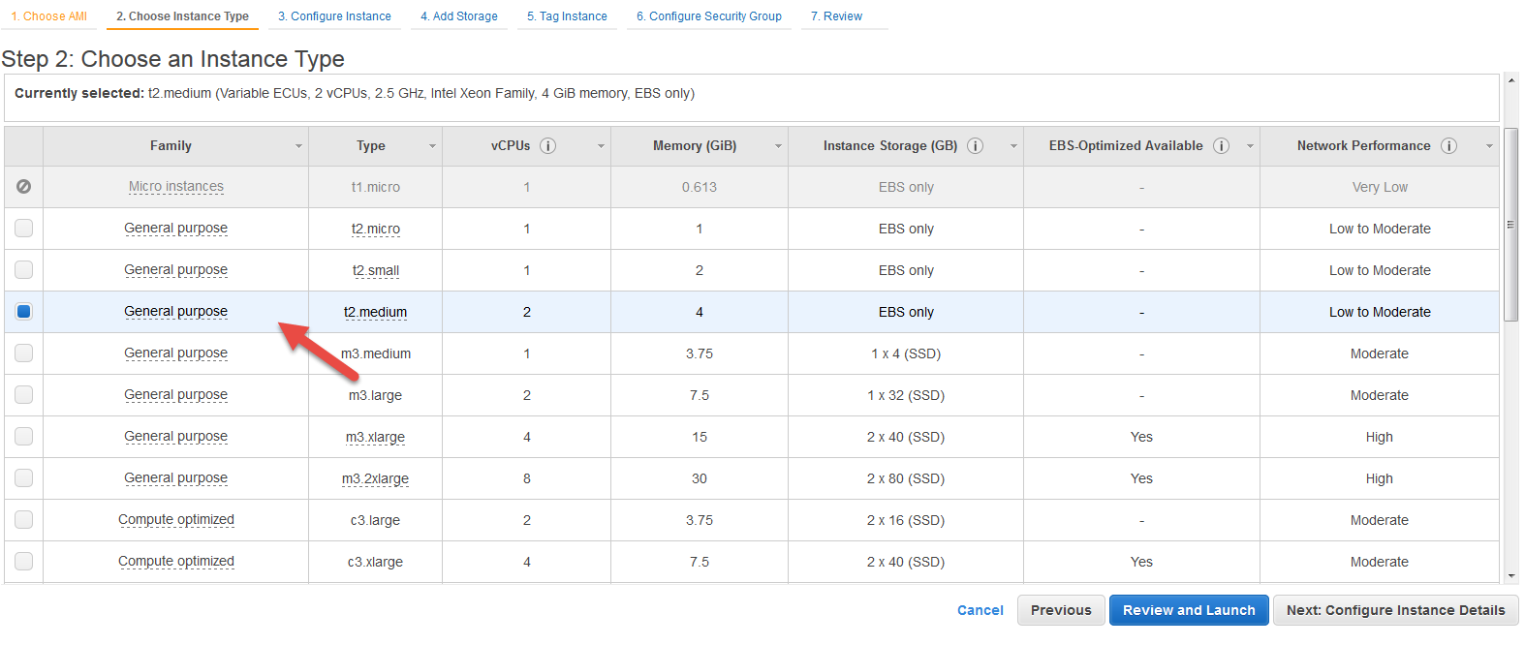This screenshot has width=1525, height=645.
Task: Open the Family column filter dropdown
Action: 298,146
